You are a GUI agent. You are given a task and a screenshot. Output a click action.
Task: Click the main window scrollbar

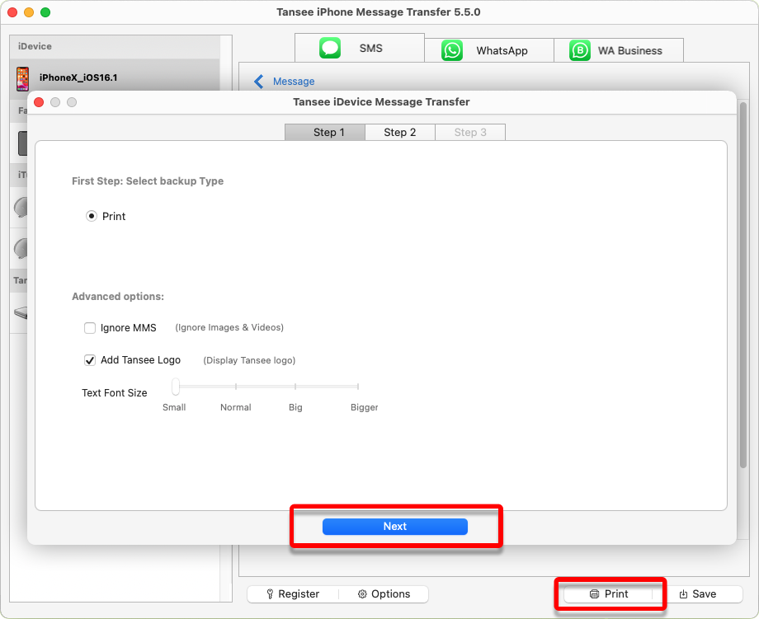click(743, 285)
